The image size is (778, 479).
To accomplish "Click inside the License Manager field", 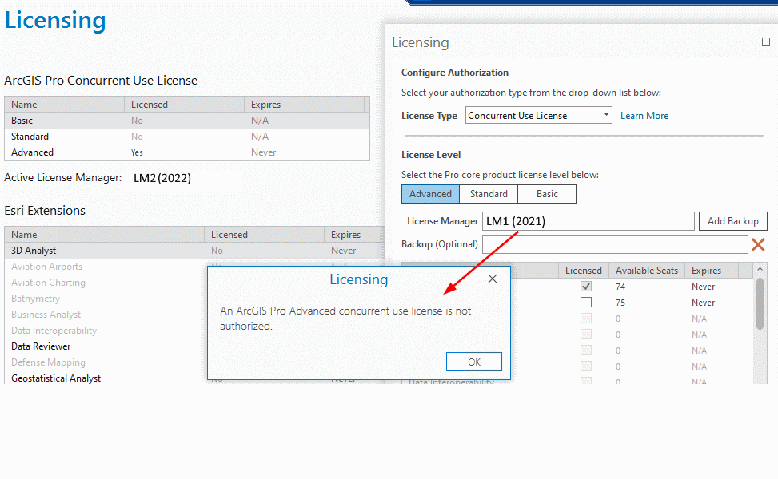I will pyautogui.click(x=589, y=220).
